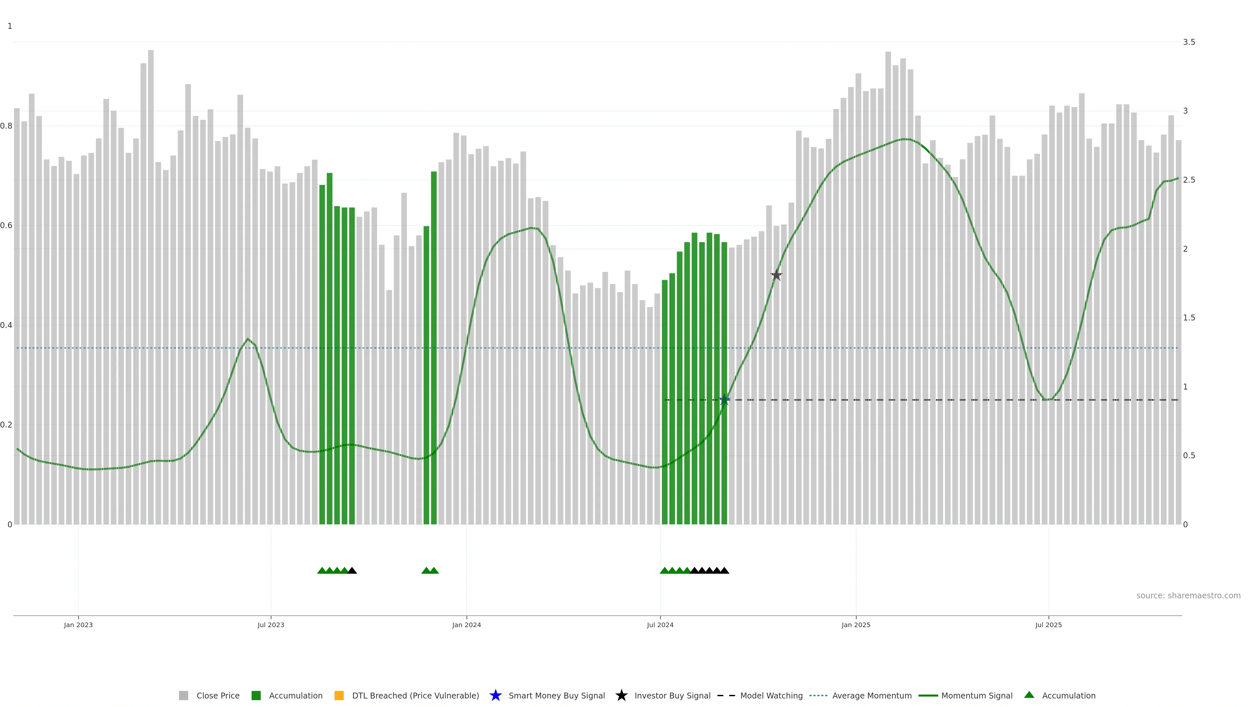Click the last black triangle after Jul 2024
The height and width of the screenshot is (707, 1257).
tap(725, 571)
